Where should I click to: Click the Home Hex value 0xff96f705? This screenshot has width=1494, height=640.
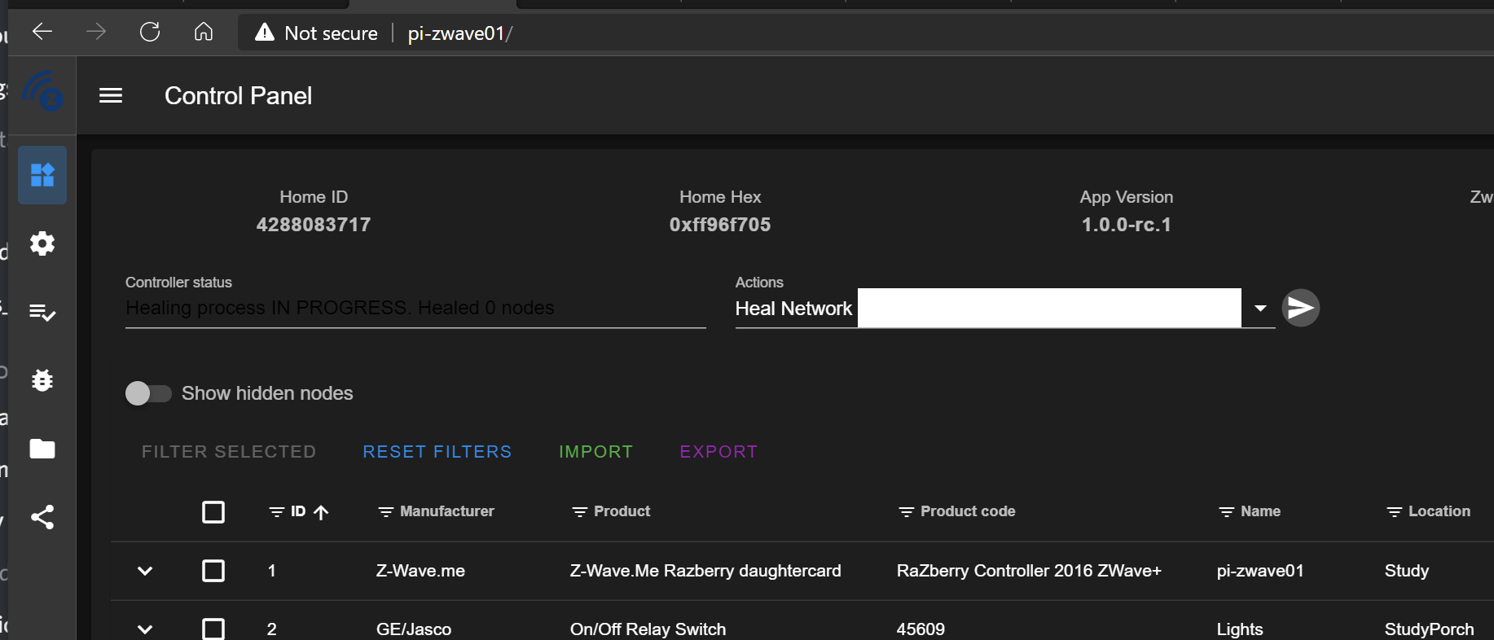tap(720, 225)
